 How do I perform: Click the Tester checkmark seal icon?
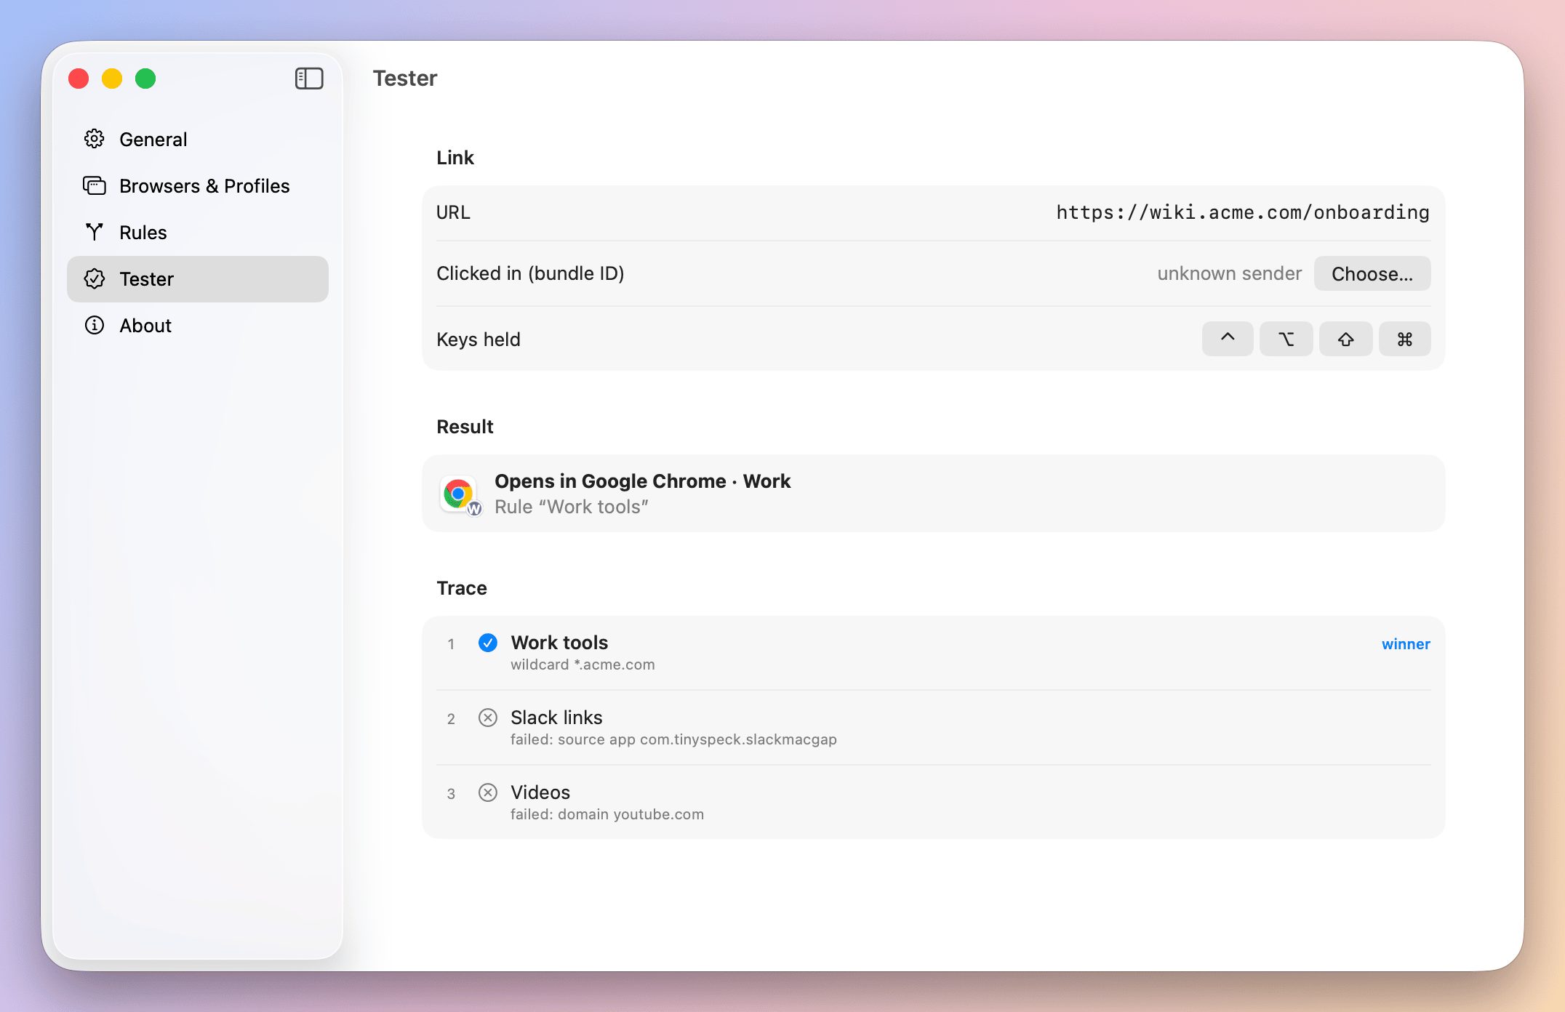(95, 278)
